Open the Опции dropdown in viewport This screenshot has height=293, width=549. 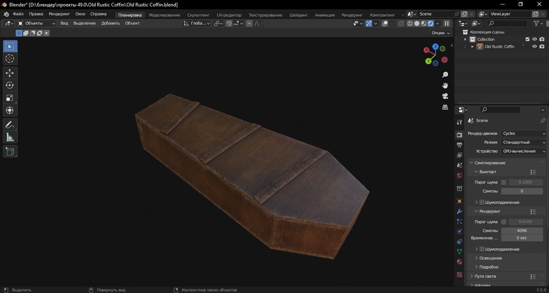pos(441,33)
